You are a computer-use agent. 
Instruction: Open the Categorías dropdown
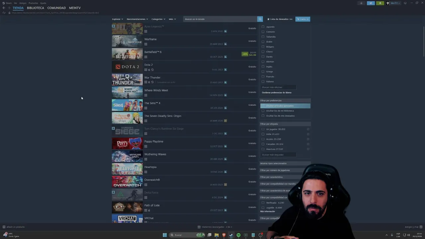[158, 19]
